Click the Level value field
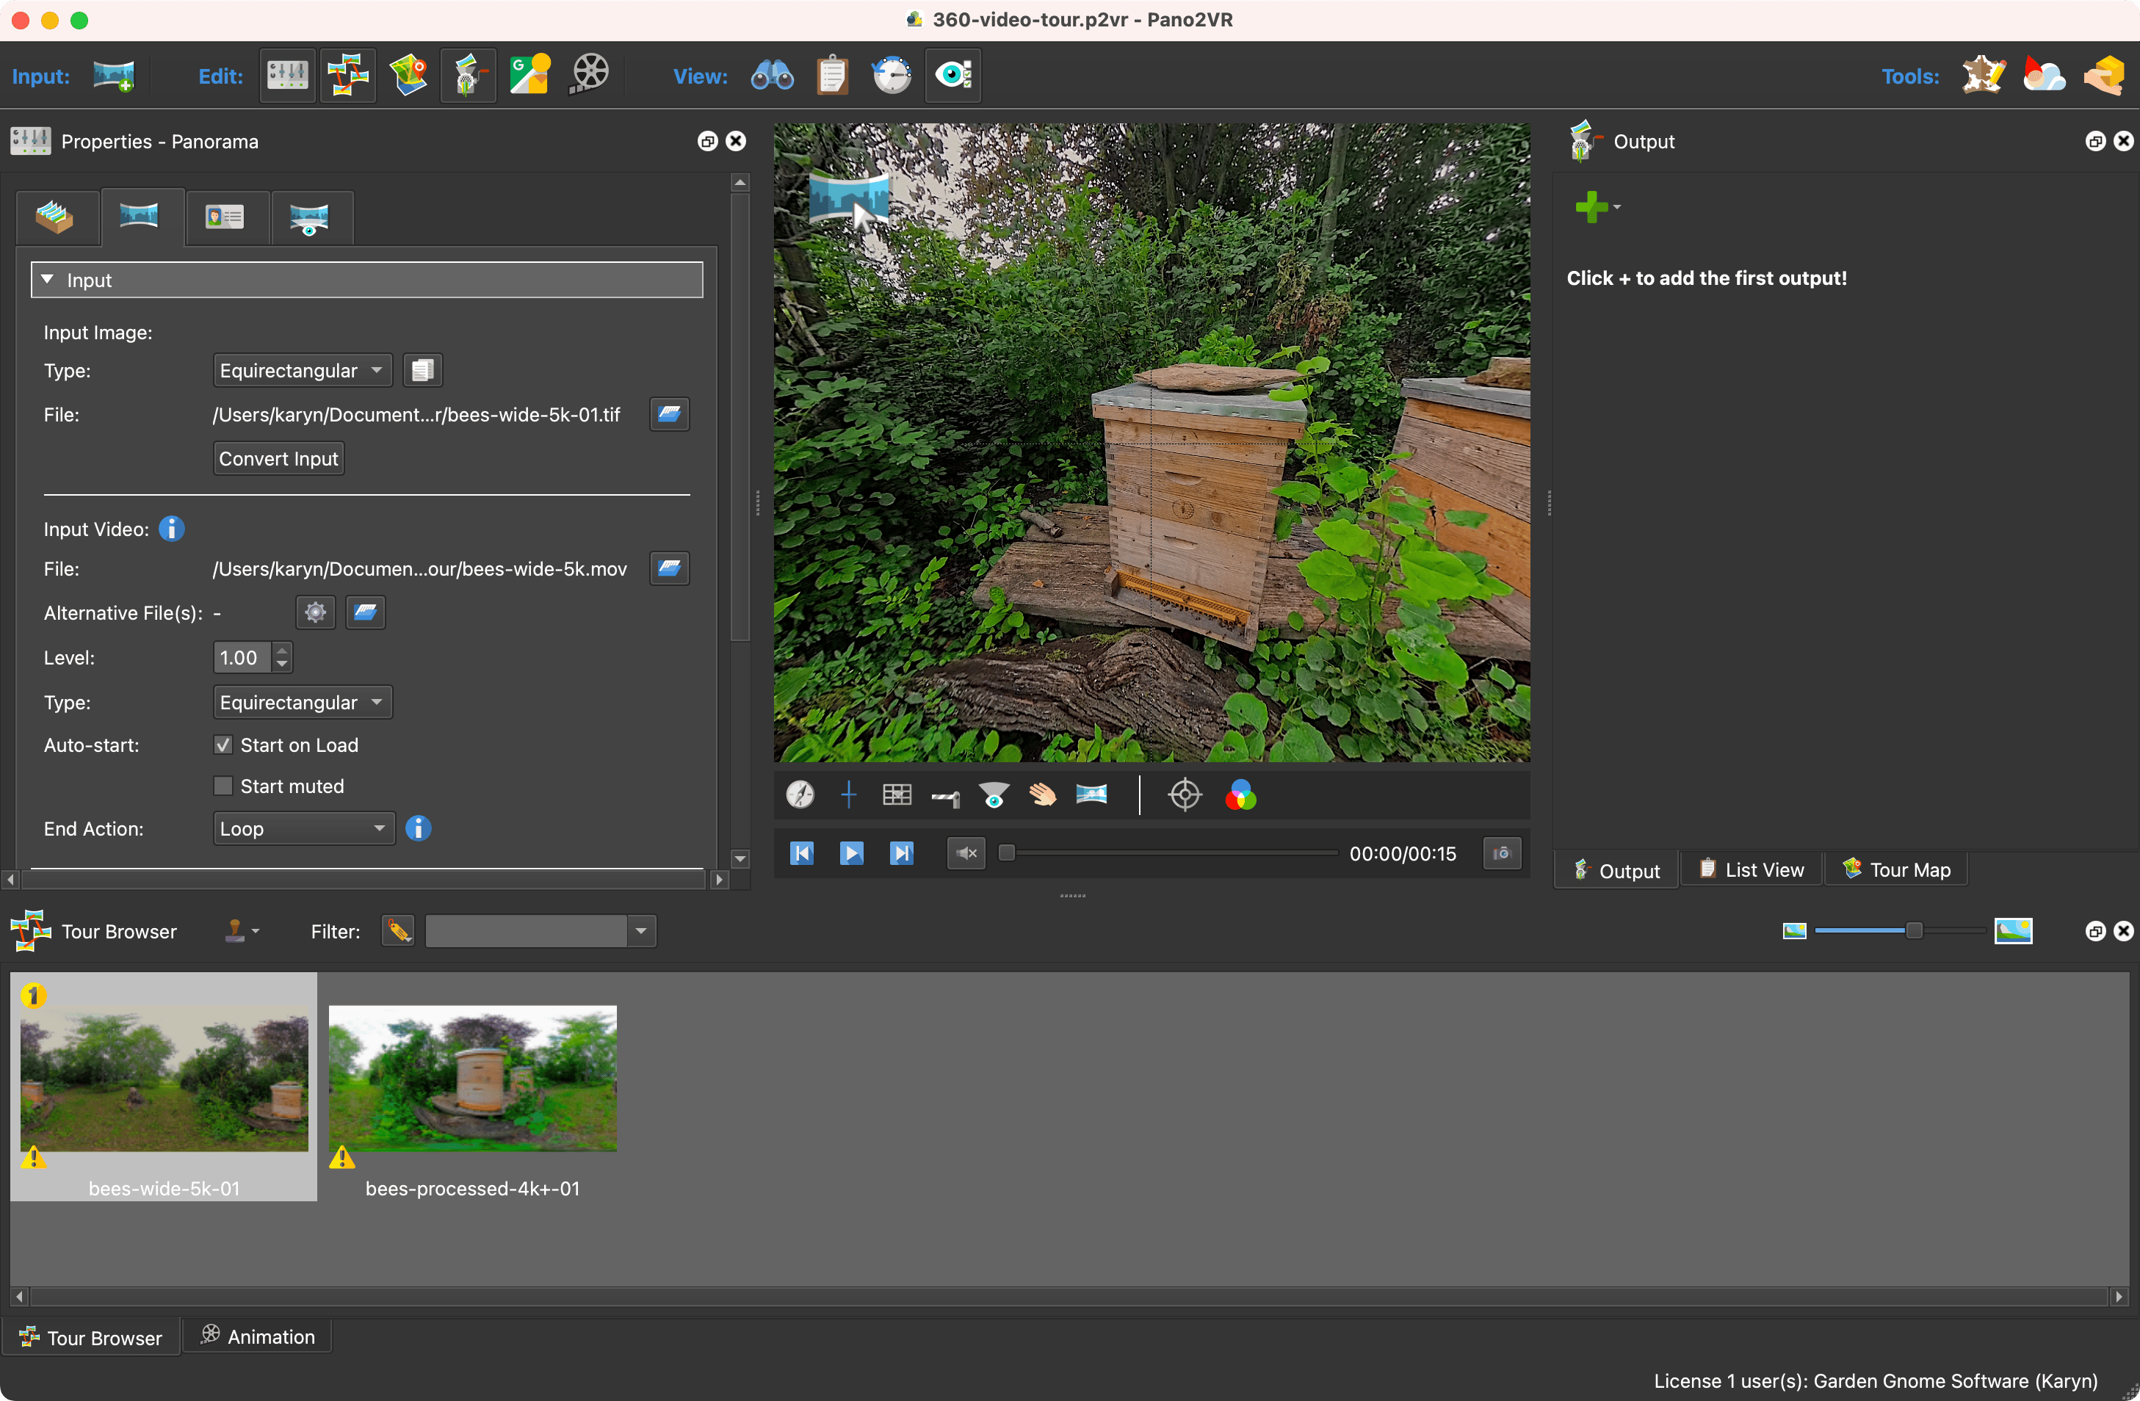 coord(242,658)
